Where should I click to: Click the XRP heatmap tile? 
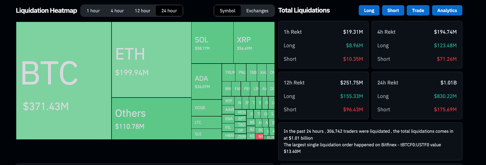(254, 43)
